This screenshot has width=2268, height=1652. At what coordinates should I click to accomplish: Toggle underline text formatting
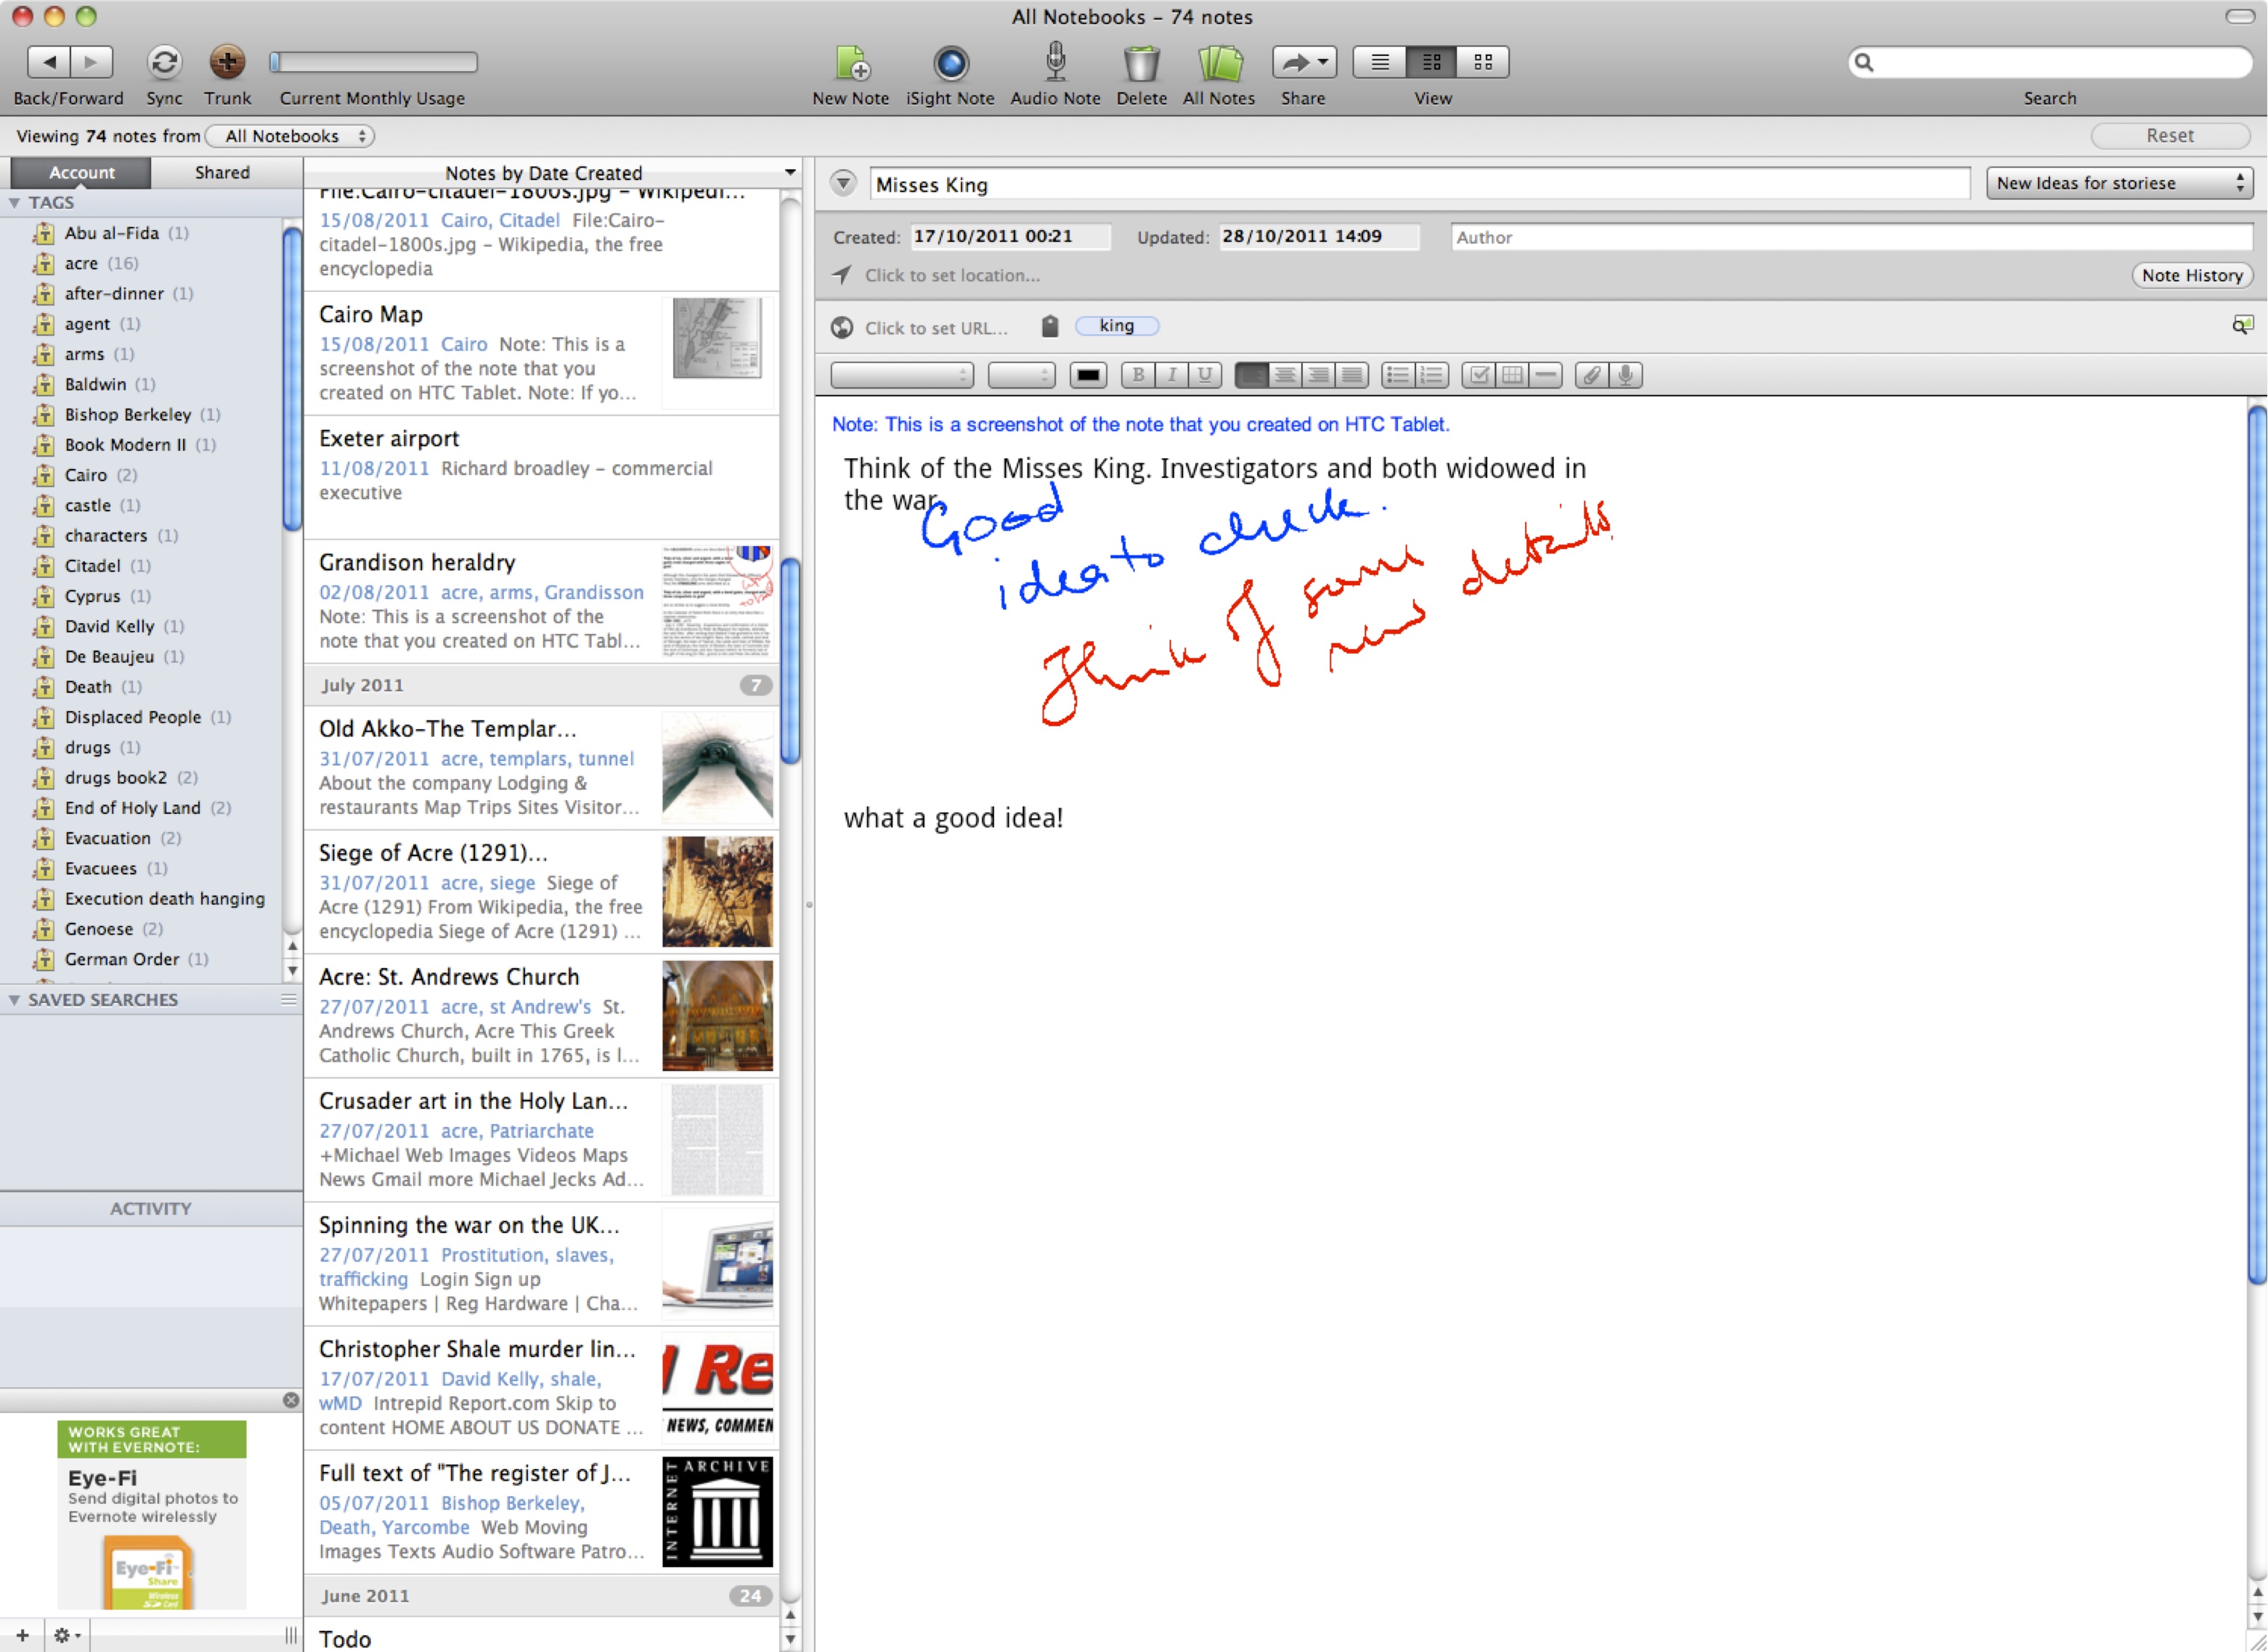point(1205,375)
